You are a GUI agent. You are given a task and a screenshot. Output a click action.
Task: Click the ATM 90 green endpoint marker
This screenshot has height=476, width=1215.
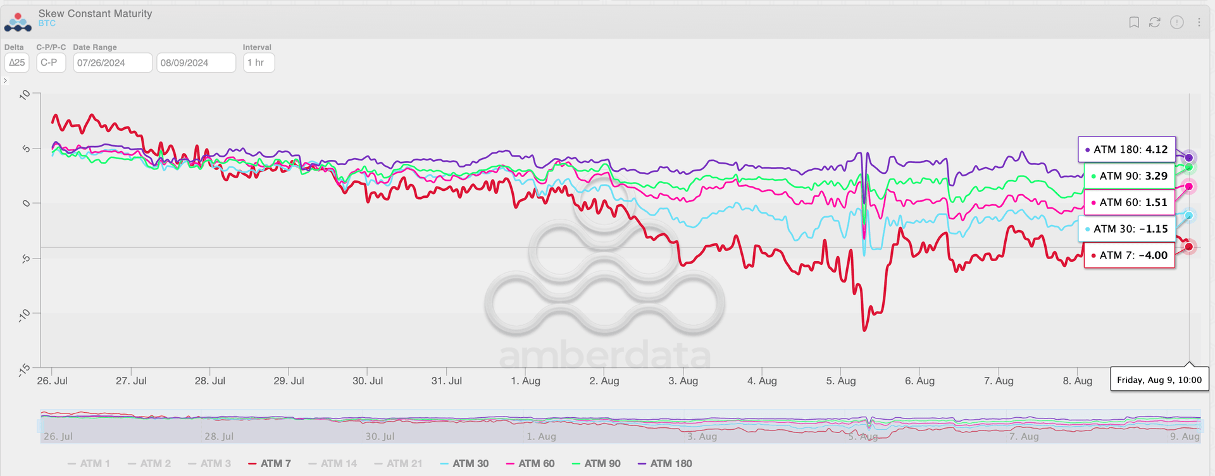(x=1189, y=167)
